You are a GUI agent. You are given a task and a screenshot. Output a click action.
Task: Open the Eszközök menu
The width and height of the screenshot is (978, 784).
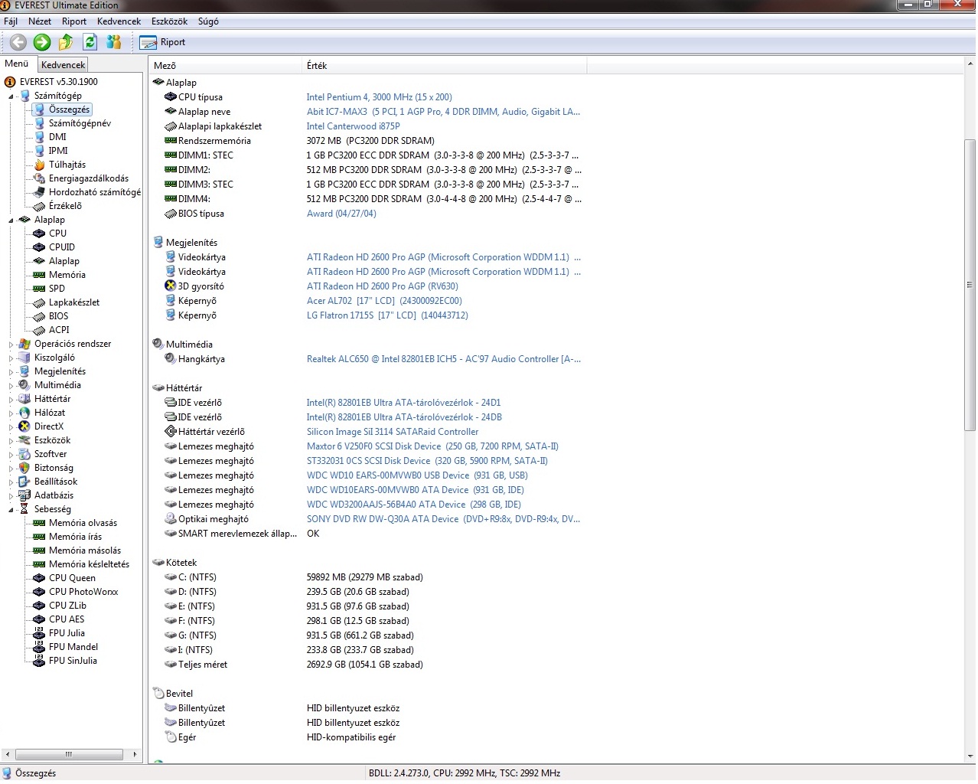click(169, 21)
